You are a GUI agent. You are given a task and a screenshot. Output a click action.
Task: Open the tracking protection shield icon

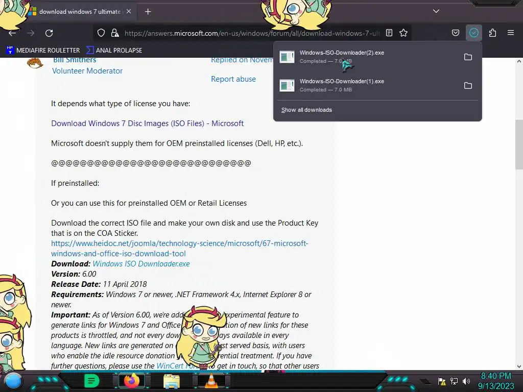(x=101, y=33)
